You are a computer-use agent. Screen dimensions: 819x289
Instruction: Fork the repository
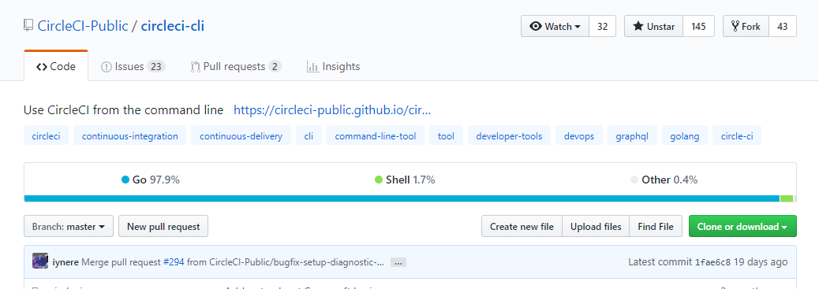(746, 27)
